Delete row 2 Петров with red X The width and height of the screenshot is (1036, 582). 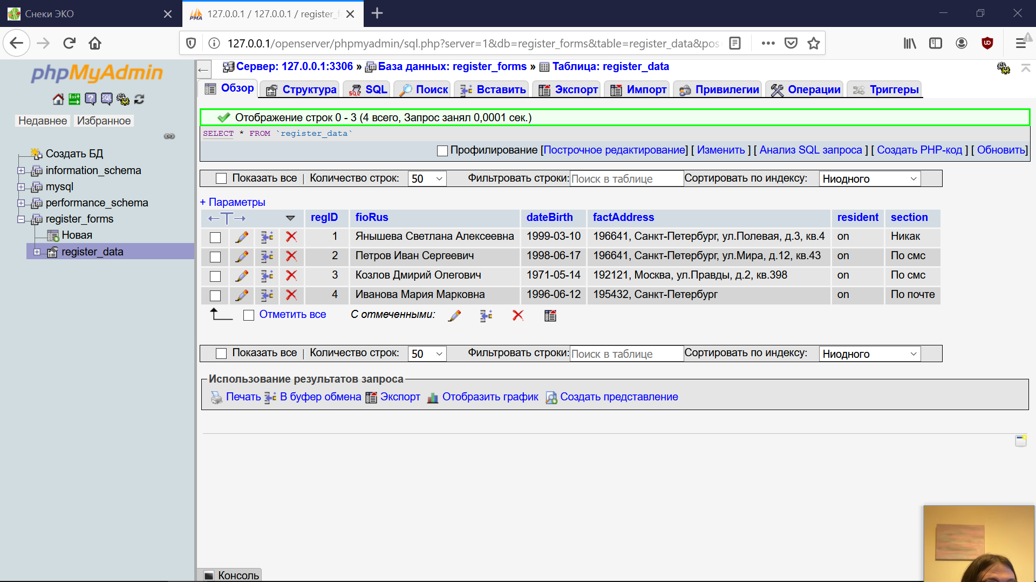291,256
